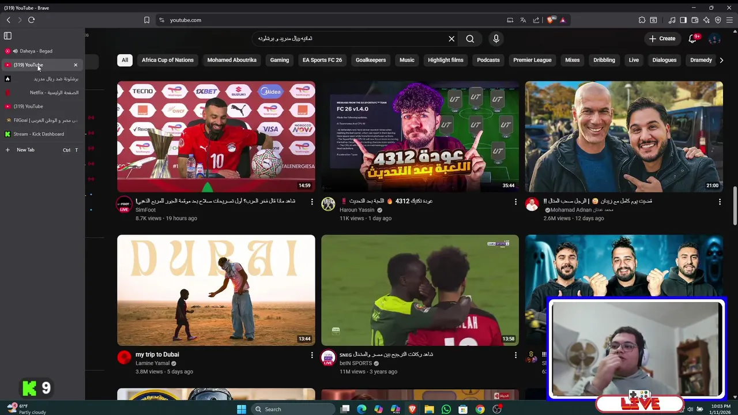This screenshot has height=415, width=738.
Task: Switch to the Daheya - Begad tab
Action: (x=42, y=51)
